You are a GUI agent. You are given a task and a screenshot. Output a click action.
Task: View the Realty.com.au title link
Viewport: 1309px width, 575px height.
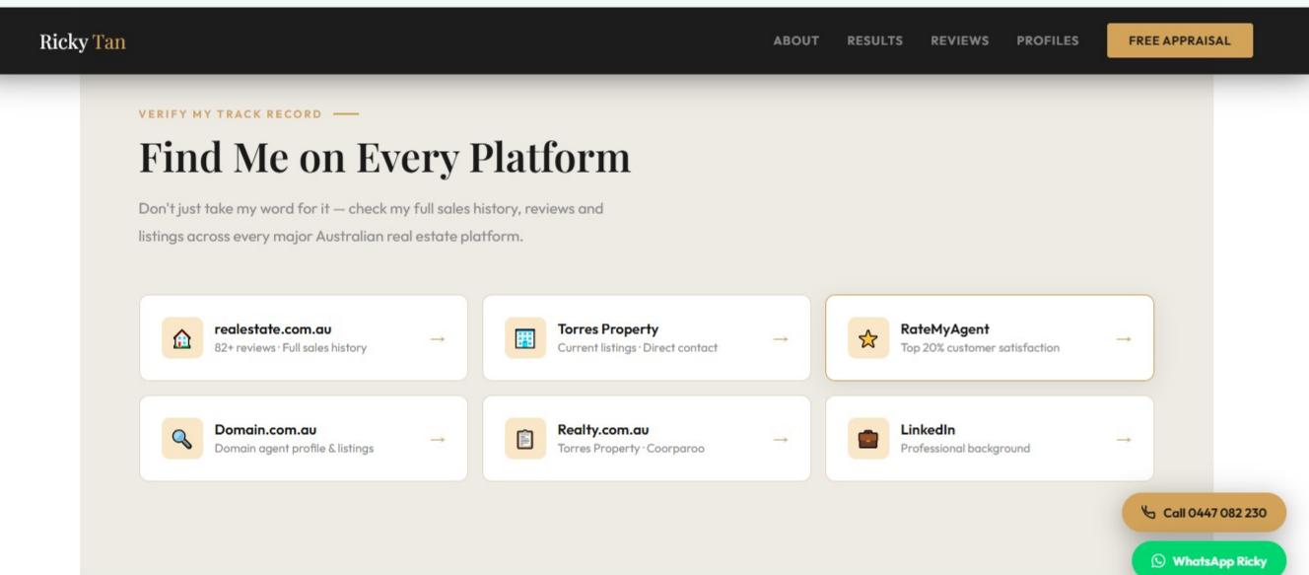(x=603, y=430)
